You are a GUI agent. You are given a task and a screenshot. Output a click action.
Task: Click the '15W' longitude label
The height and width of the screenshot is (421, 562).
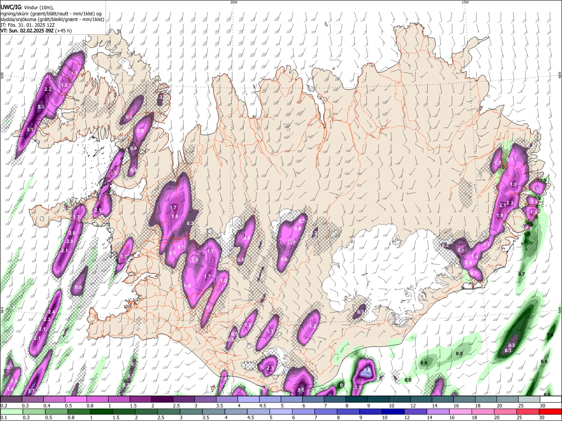pyautogui.click(x=465, y=2)
